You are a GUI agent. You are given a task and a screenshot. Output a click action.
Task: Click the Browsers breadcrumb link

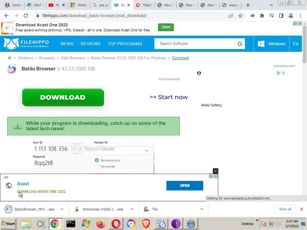tap(47, 58)
